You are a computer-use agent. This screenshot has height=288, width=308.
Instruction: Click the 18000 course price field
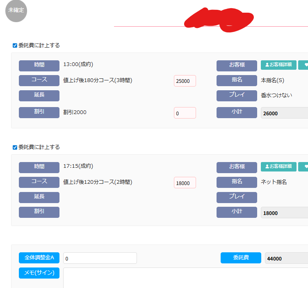[185, 183]
